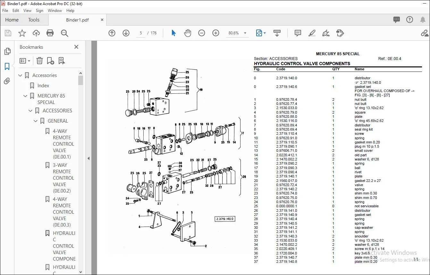Jump to the 4-WAY REMOTE CONTROL VALVE (0E.00.1) bookmark
This screenshot has height=275, width=430.
63,144
